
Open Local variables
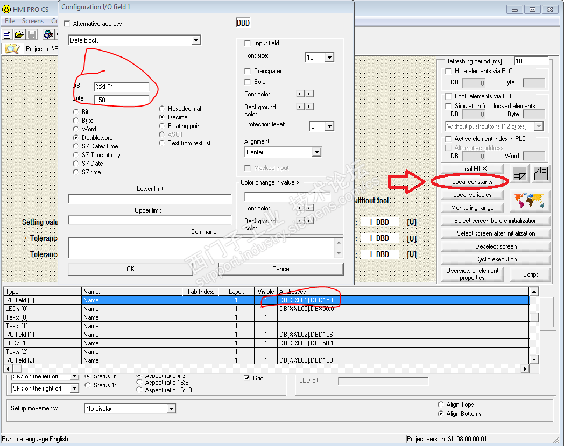472,195
